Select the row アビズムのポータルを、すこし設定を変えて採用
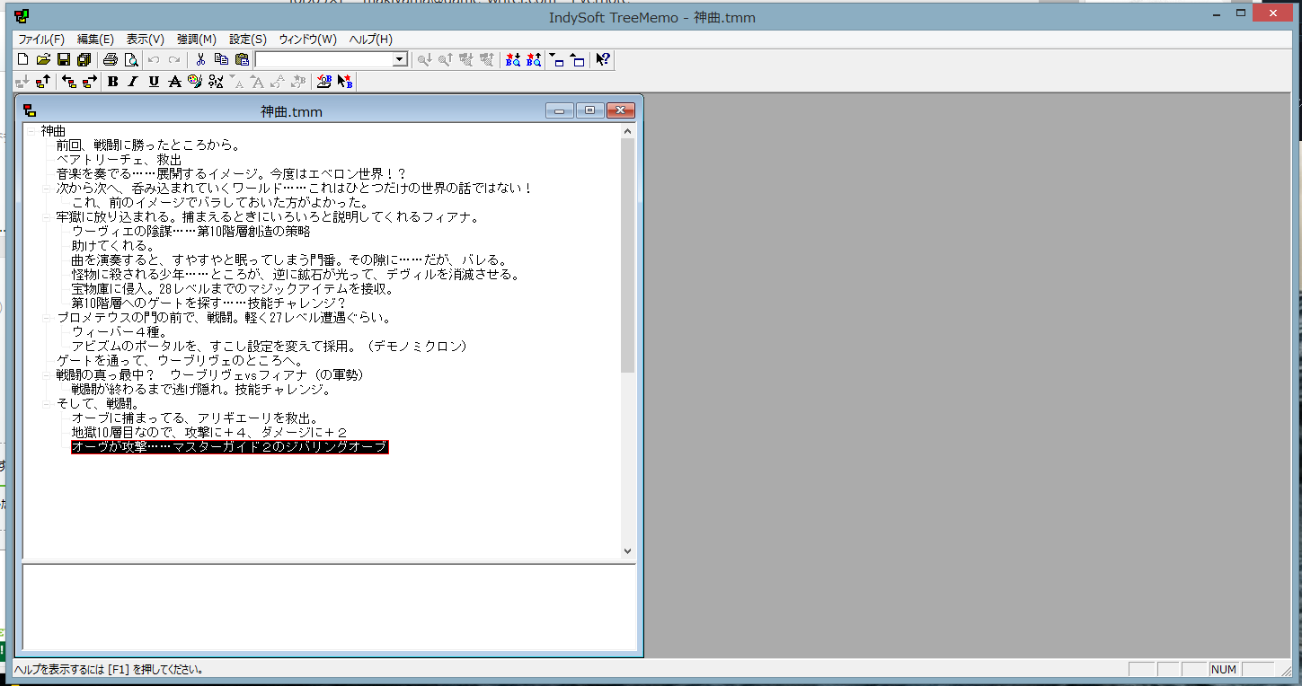The width and height of the screenshot is (1302, 686). click(x=270, y=347)
